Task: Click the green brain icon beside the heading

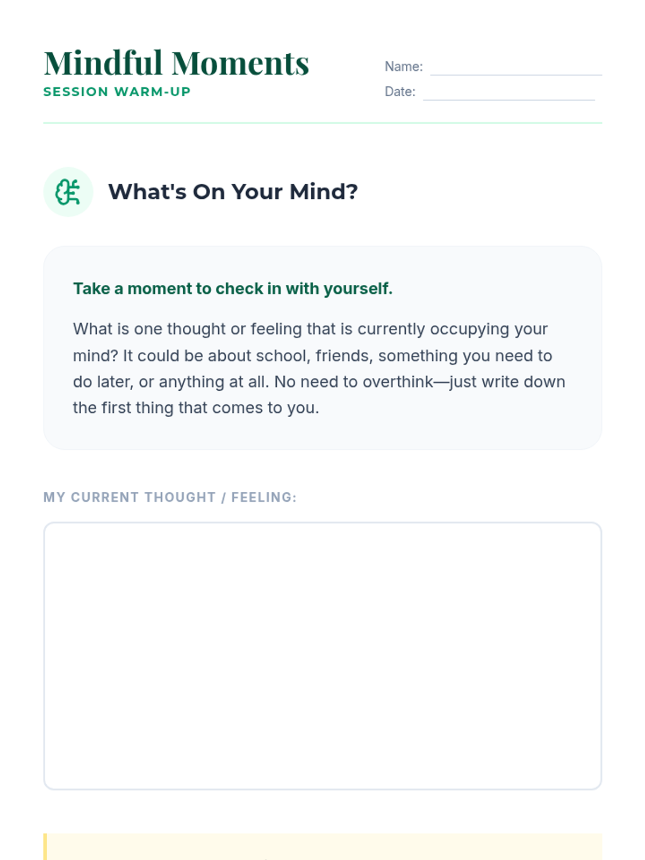Action: (x=68, y=192)
